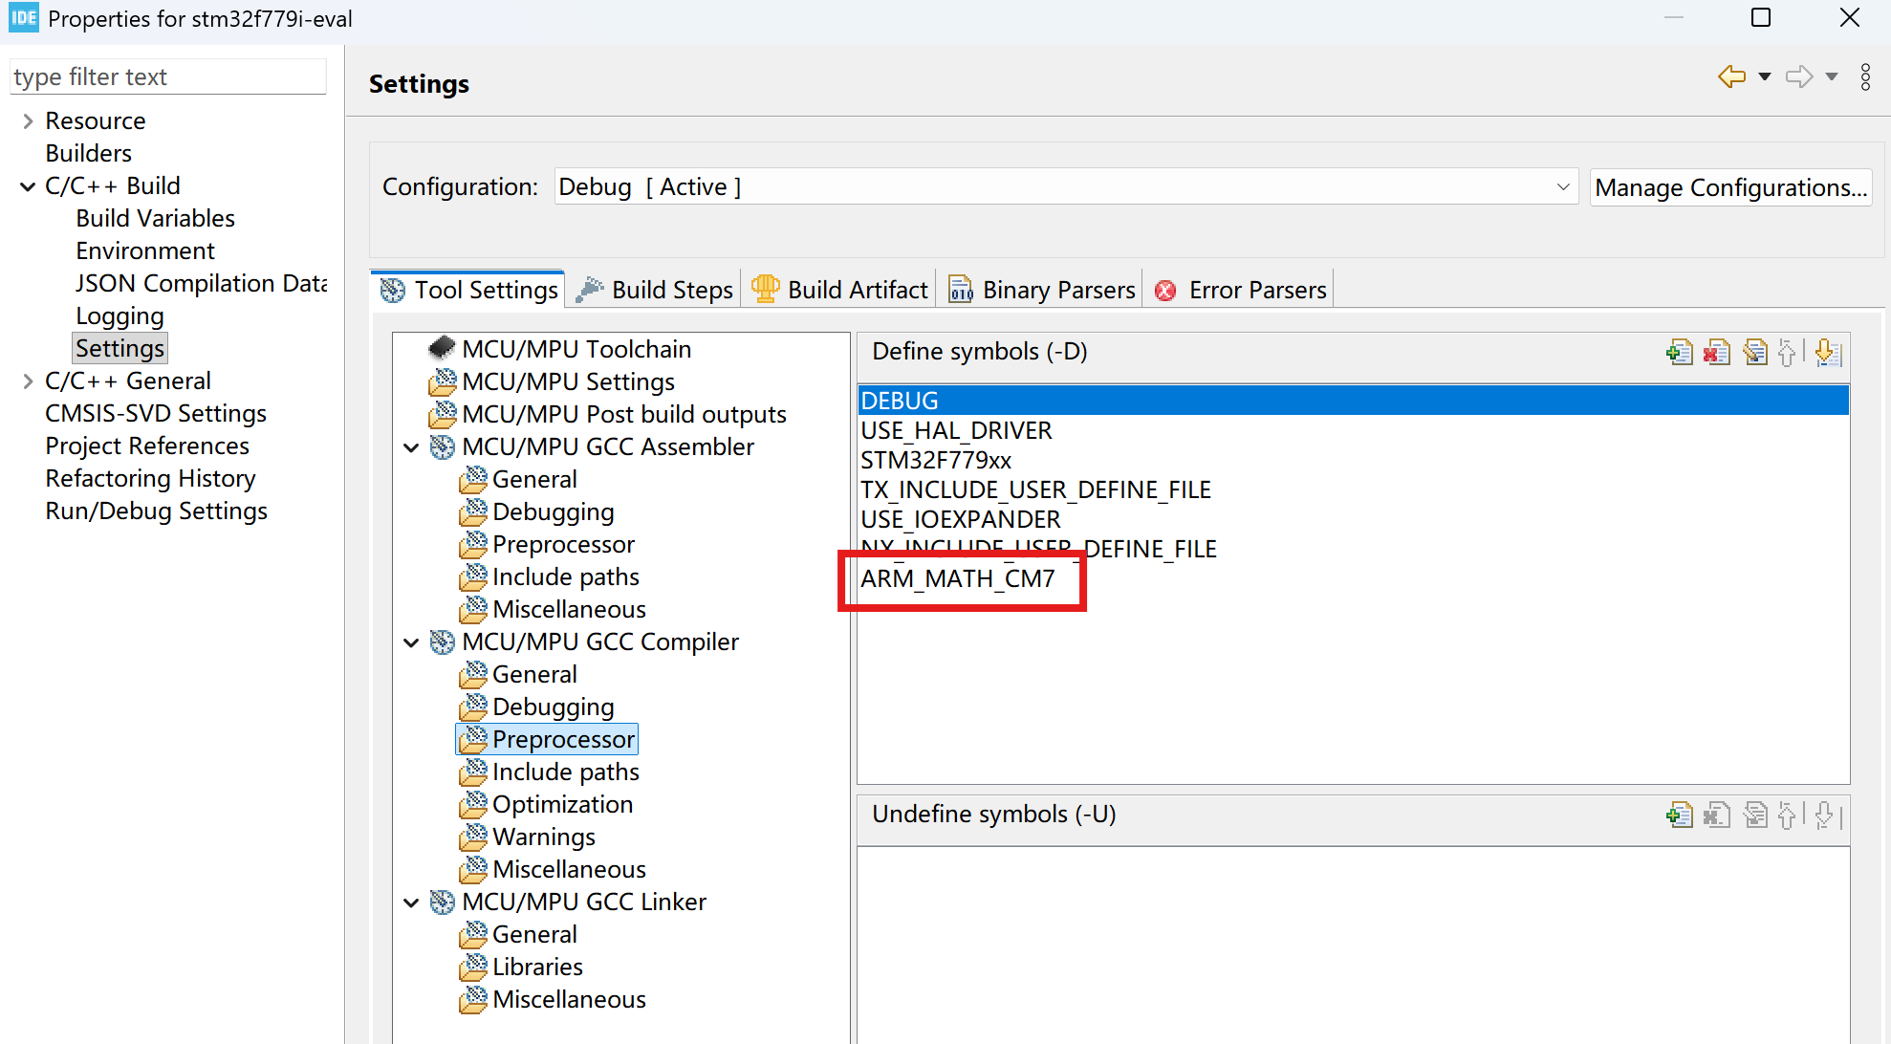This screenshot has width=1891, height=1044.
Task: Click the type filter text field
Action: pos(167,76)
